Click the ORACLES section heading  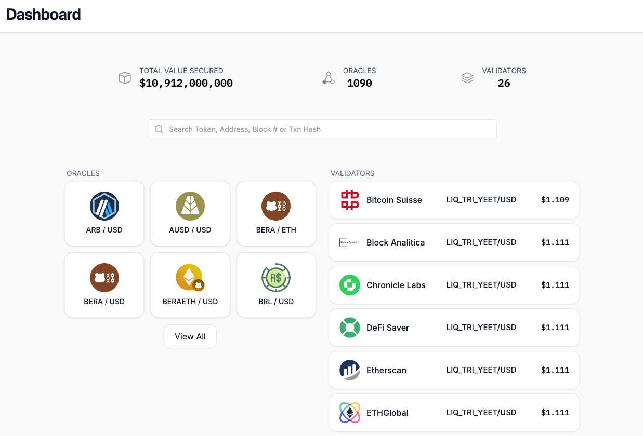click(x=83, y=173)
